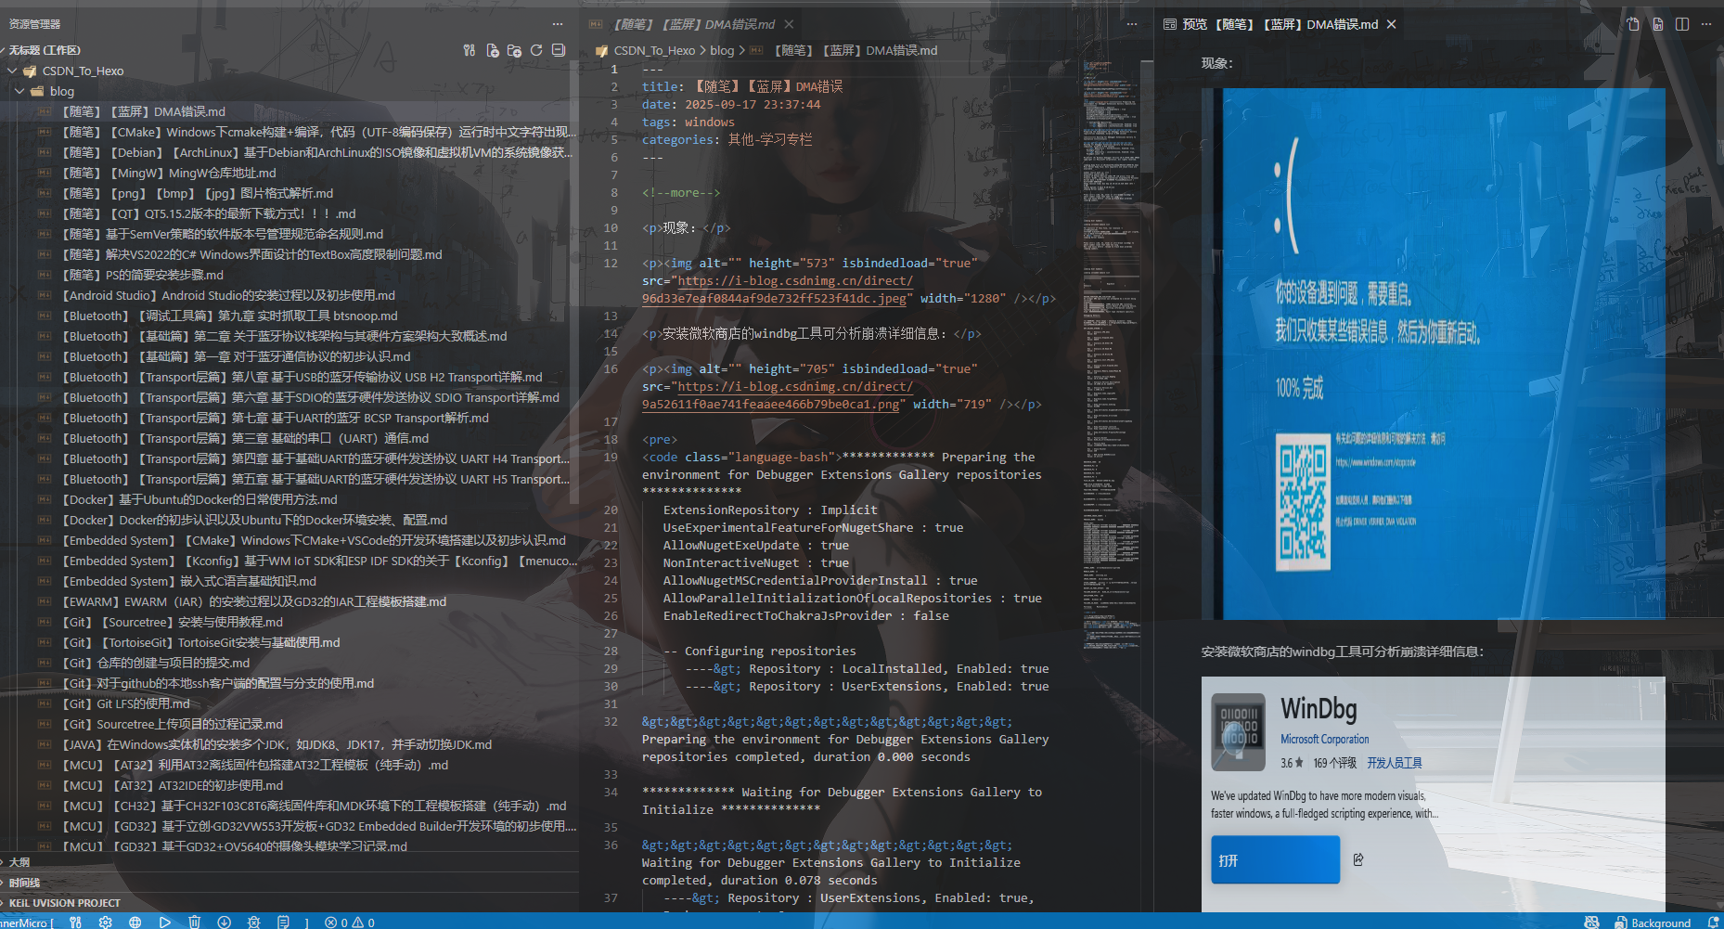Collapse the blog folder
The image size is (1724, 929).
point(19,90)
